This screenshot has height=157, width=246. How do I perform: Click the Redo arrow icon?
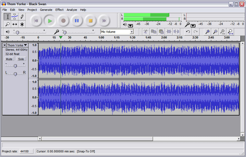click(195, 32)
